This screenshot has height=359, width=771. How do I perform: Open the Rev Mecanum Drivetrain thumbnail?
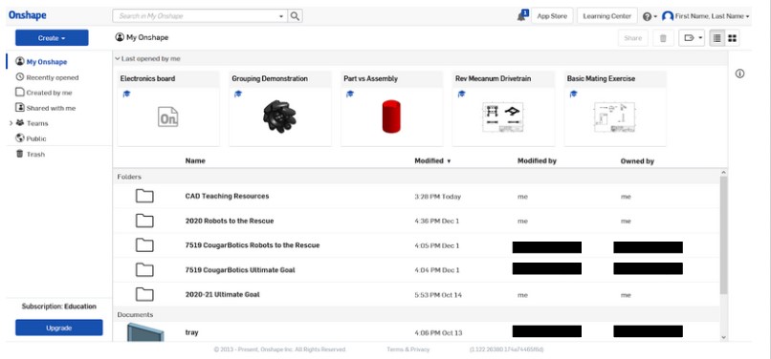coord(502,116)
